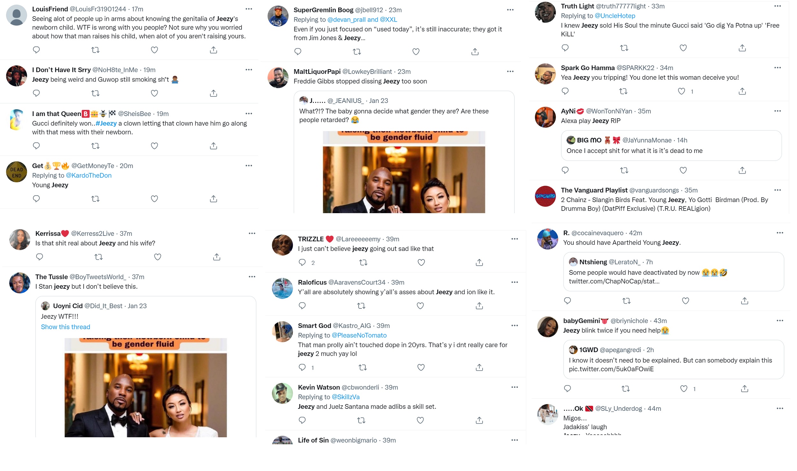Click Show this thread link
This screenshot has width=797, height=471.
65,327
